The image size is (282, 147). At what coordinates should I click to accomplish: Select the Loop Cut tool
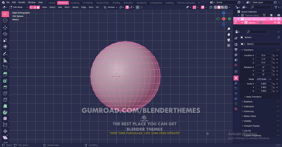pos(5,93)
